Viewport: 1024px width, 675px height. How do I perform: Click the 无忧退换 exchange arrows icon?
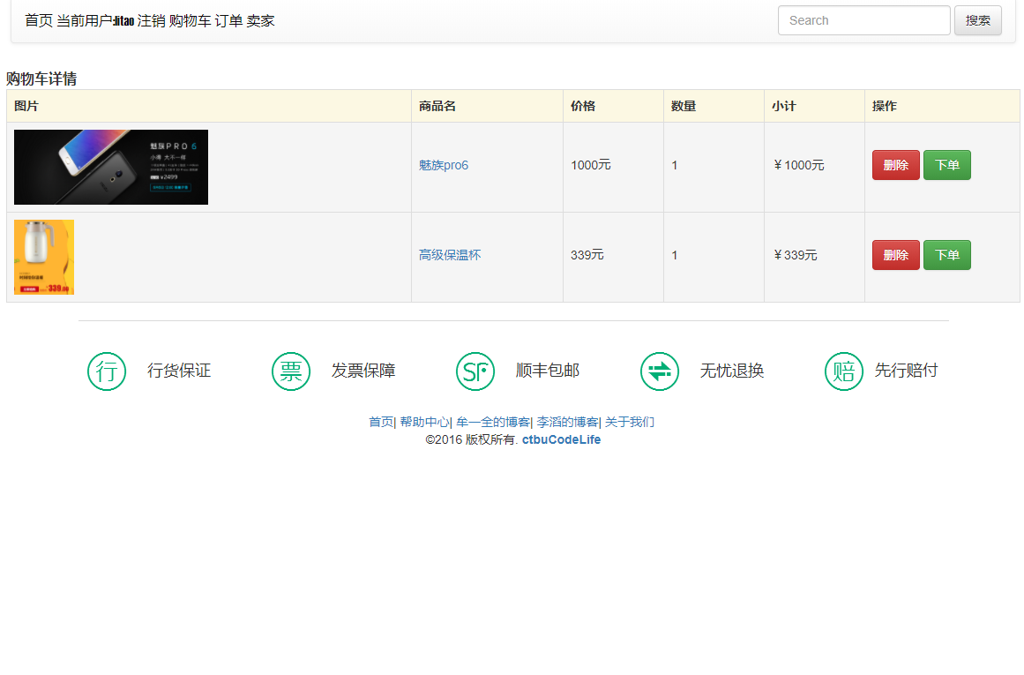[660, 371]
